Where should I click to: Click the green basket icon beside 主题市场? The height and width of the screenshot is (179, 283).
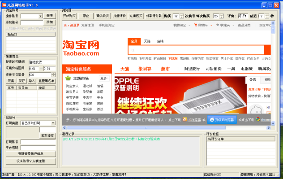click(68, 78)
